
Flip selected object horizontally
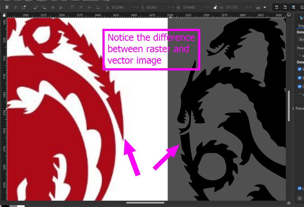tap(52, 7)
